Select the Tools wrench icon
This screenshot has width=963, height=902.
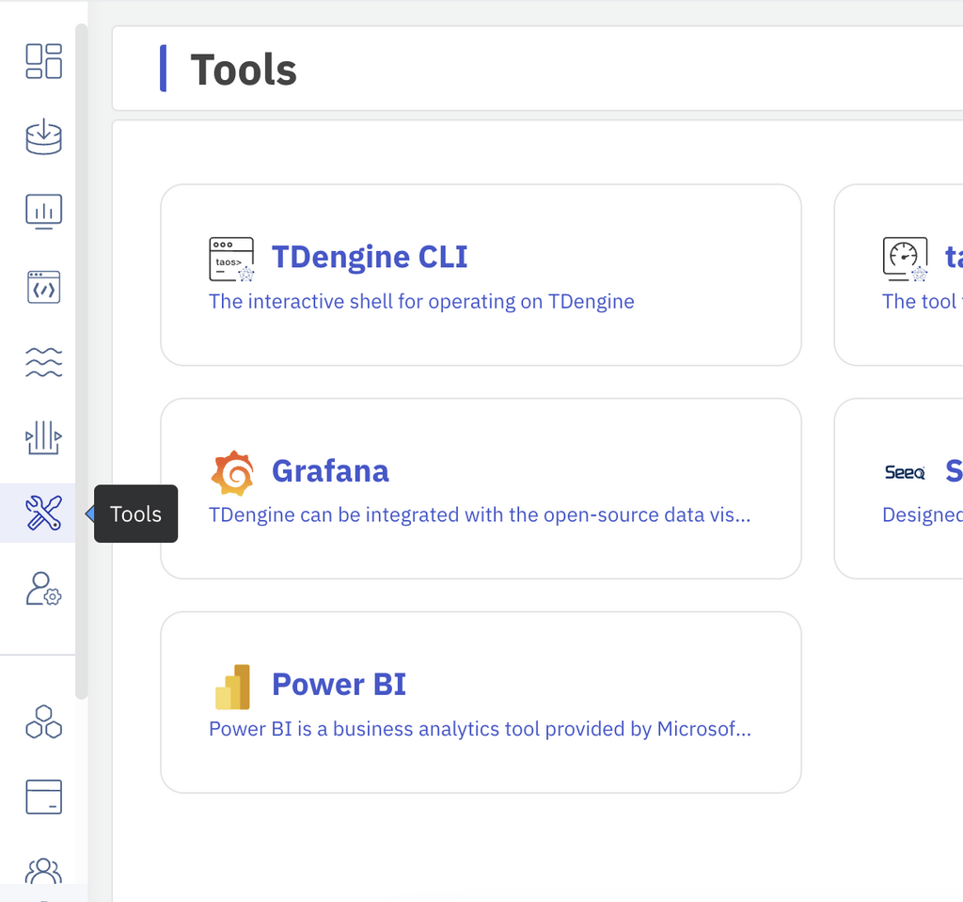[x=42, y=514]
